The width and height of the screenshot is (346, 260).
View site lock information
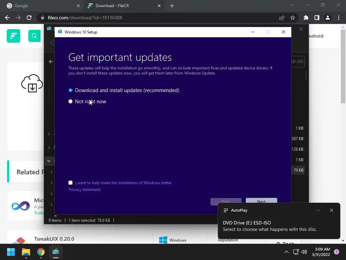pyautogui.click(x=42, y=18)
